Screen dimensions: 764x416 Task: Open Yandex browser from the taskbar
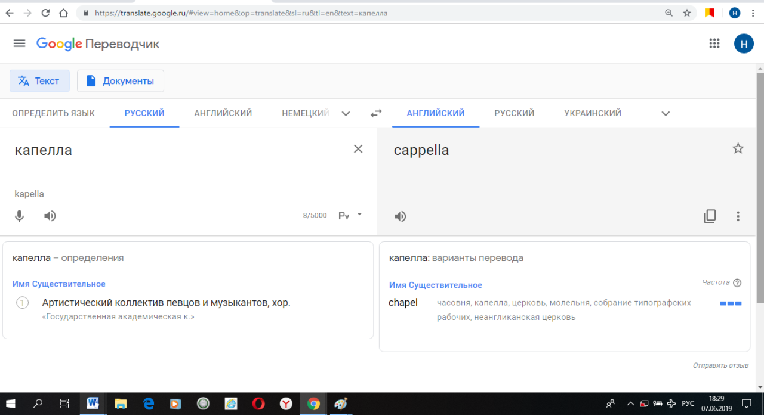click(x=286, y=403)
